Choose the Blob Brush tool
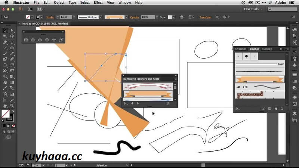Viewport: 299px width, 168px height. 5,59
